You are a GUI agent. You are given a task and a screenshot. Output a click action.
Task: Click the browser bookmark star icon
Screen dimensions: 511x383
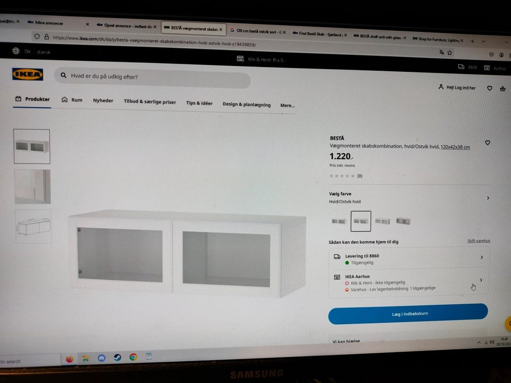[450, 53]
